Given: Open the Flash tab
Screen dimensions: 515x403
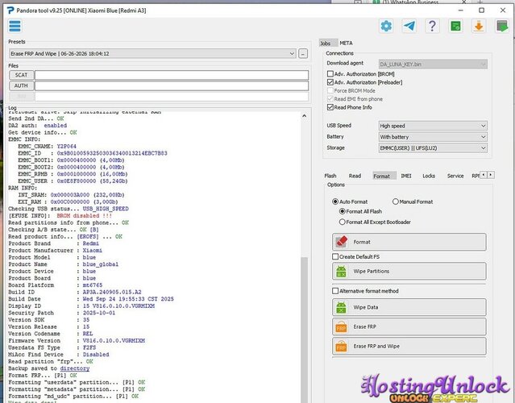Looking at the screenshot, I should 330,176.
